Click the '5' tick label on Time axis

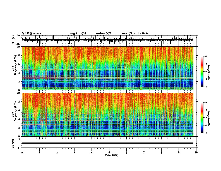click(x=109, y=153)
